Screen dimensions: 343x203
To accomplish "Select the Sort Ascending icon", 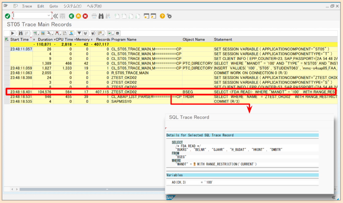I will point(71,33).
